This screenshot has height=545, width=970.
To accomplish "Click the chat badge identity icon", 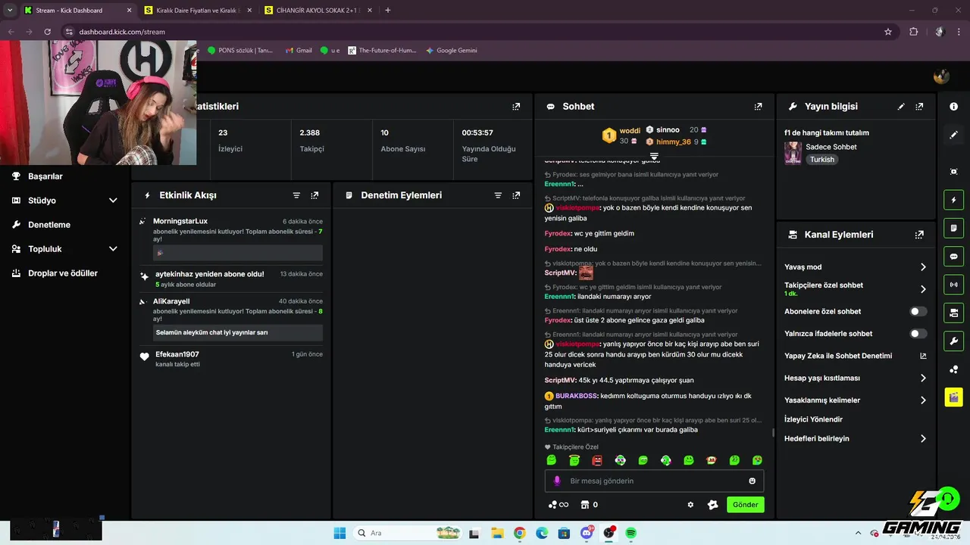I will [712, 505].
